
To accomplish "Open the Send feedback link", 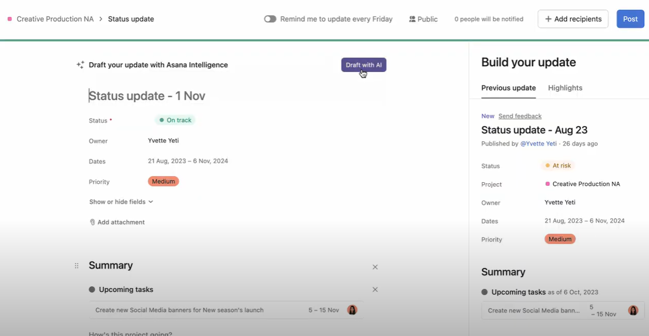I will 520,116.
